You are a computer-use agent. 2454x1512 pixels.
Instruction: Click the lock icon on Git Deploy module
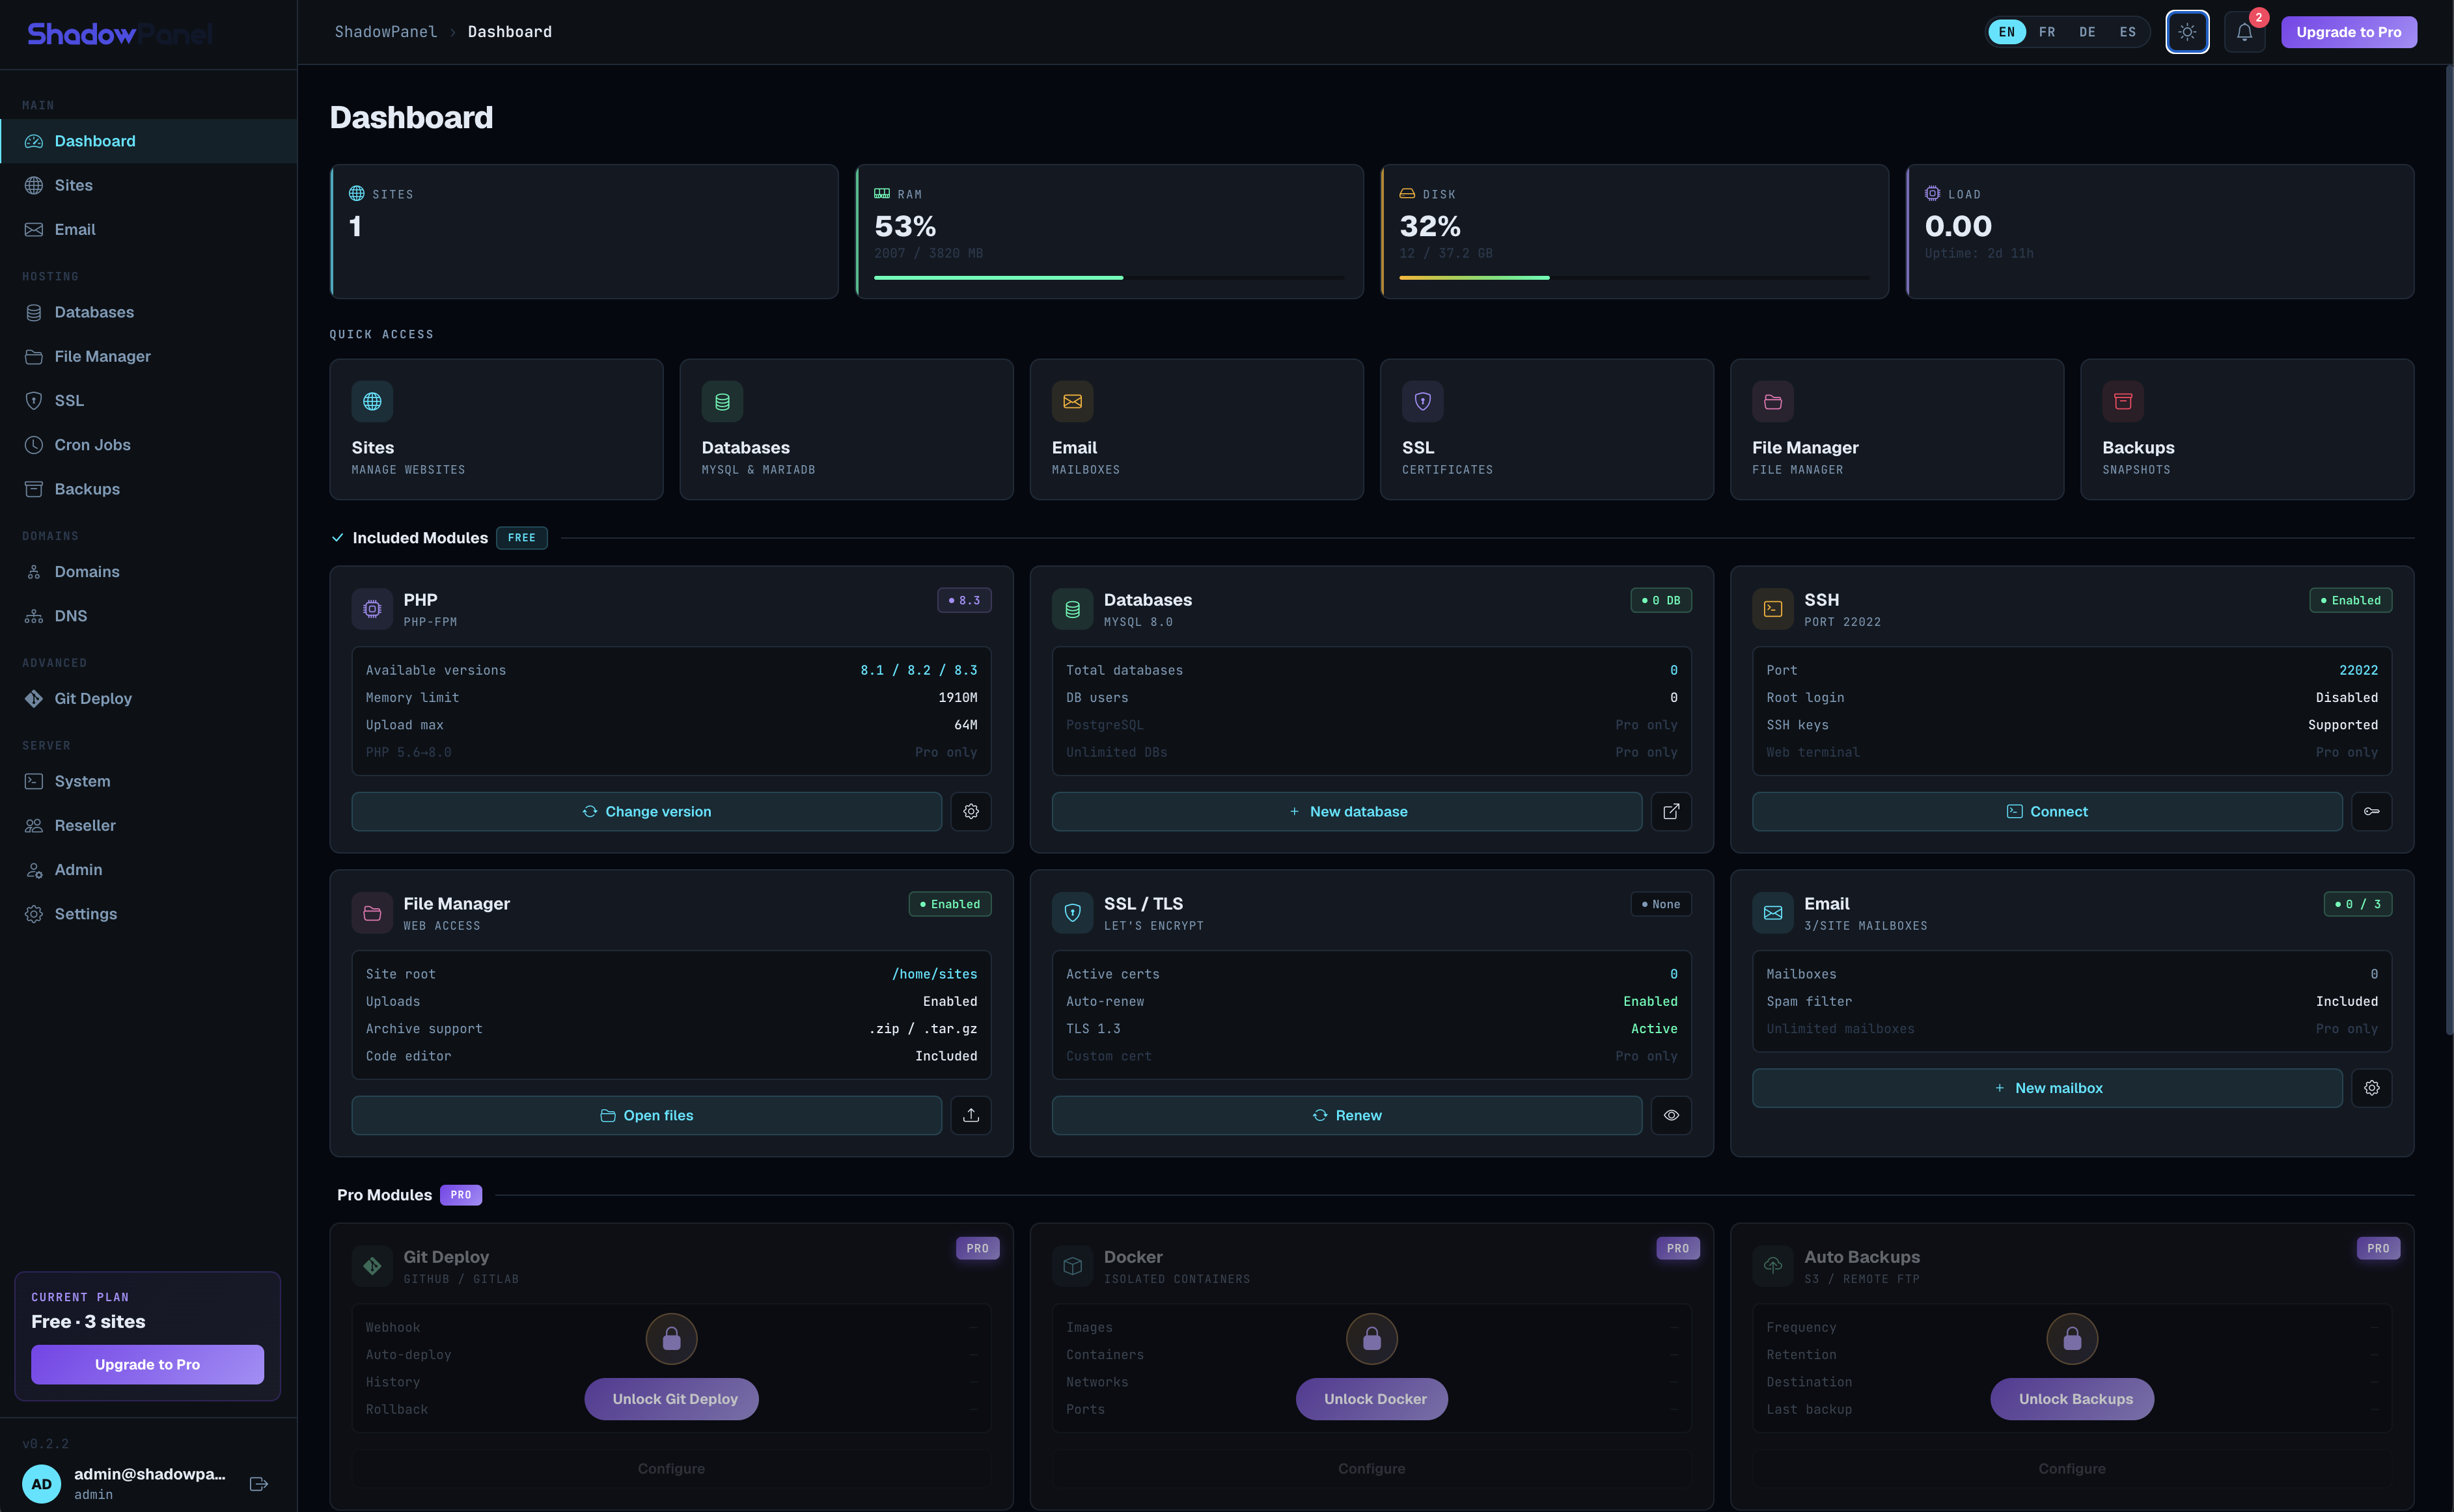pyautogui.click(x=671, y=1338)
